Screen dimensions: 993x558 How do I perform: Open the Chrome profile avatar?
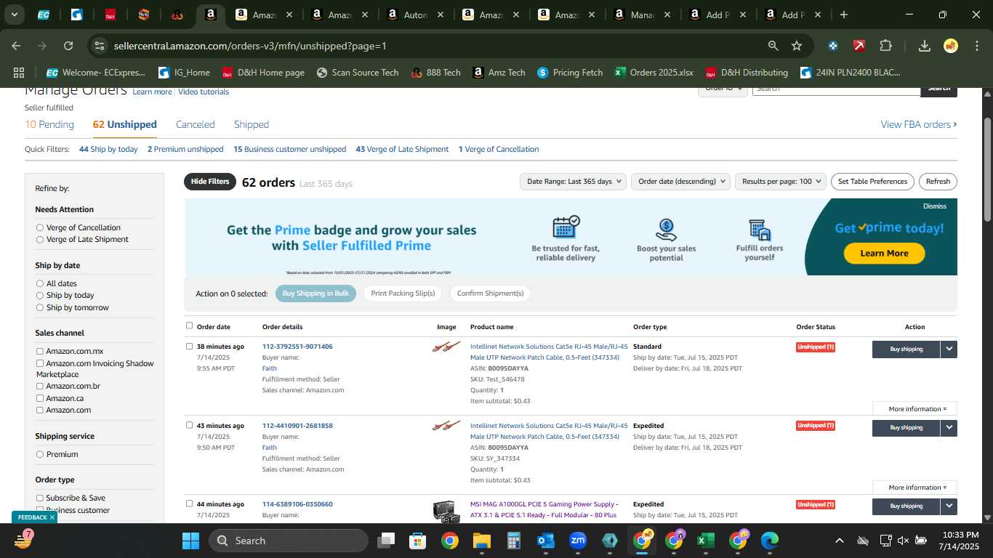951,46
